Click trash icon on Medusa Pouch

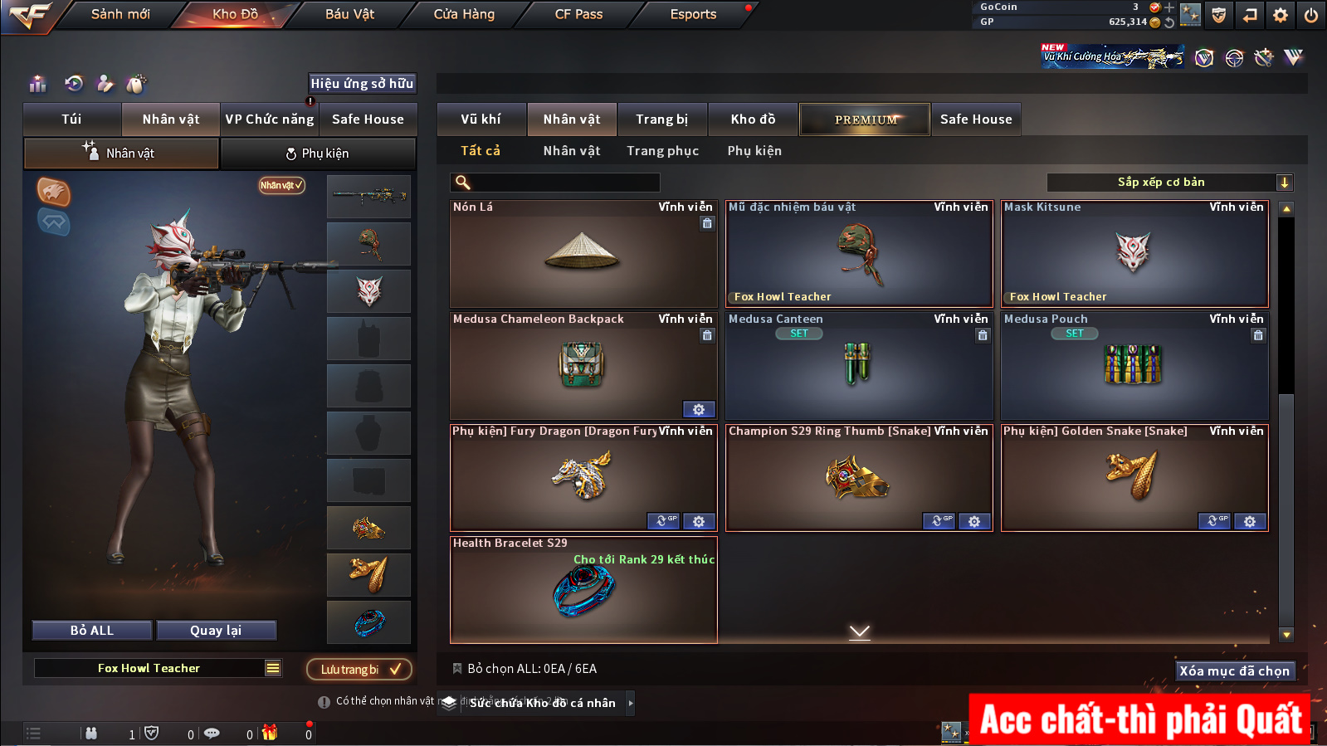(x=1258, y=335)
